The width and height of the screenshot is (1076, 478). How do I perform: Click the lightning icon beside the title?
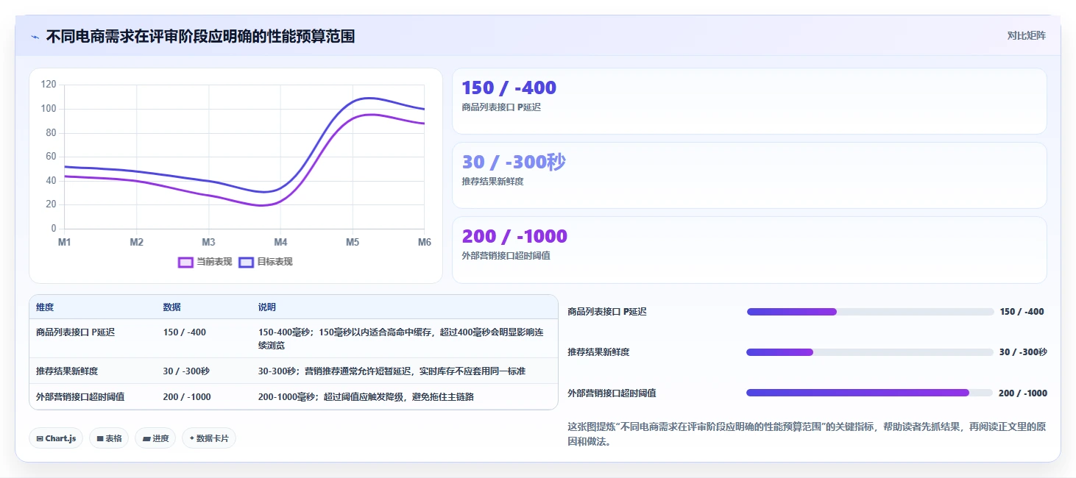click(x=35, y=36)
